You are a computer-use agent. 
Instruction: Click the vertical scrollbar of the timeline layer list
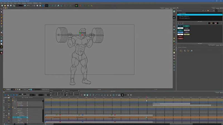coord(43,111)
